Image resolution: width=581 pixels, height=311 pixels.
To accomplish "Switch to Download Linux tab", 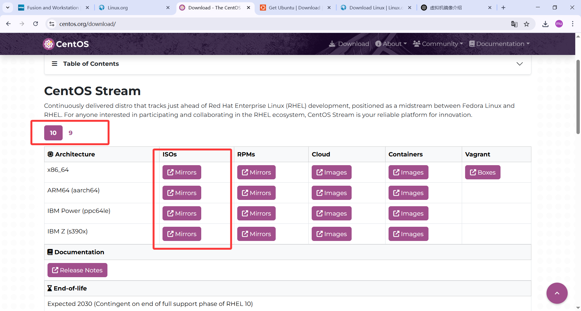I will 376,8.
